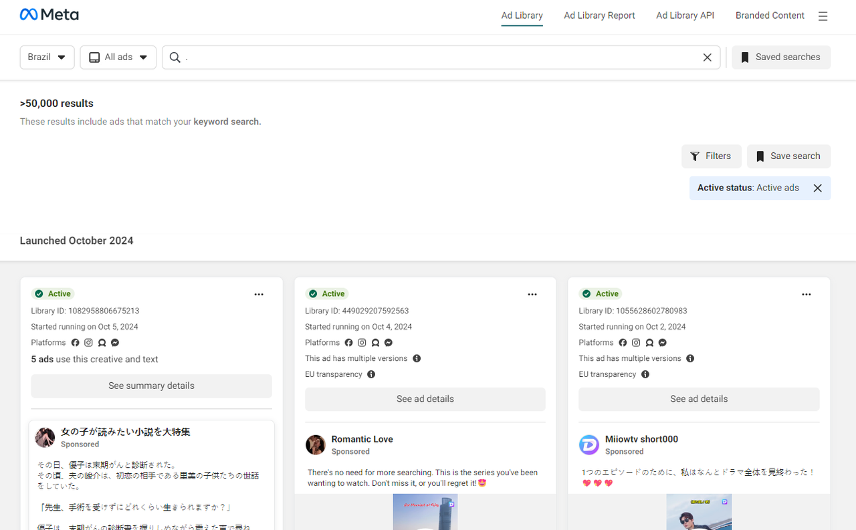Open the 女の子が読みたい小説を大特集 page link

[x=126, y=432]
